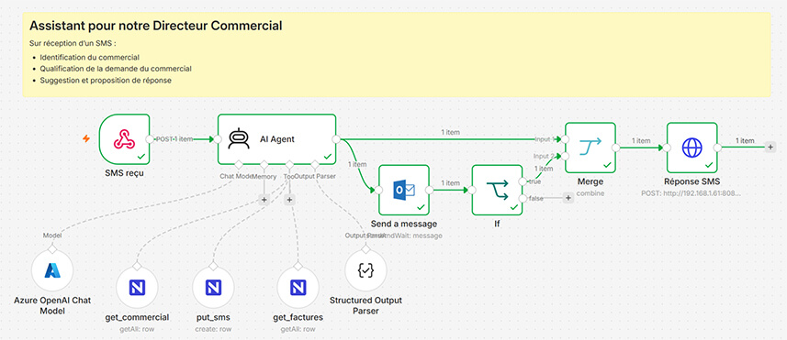Click the AI Agent main output connector
Image resolution: width=787 pixels, height=340 pixels.
pos(336,139)
